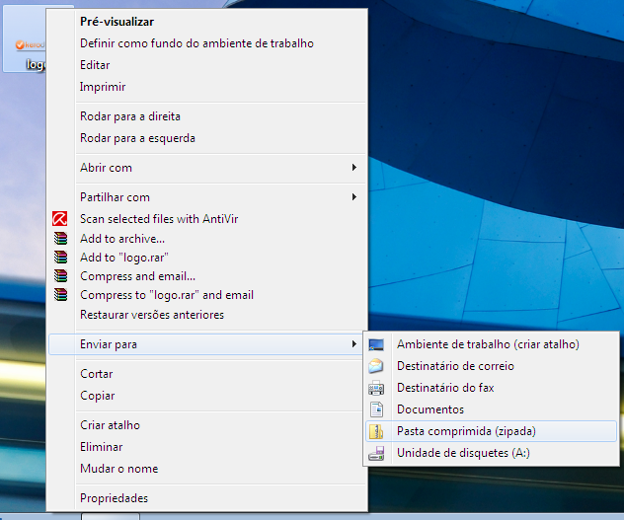Send to Documentos

[x=491, y=409]
